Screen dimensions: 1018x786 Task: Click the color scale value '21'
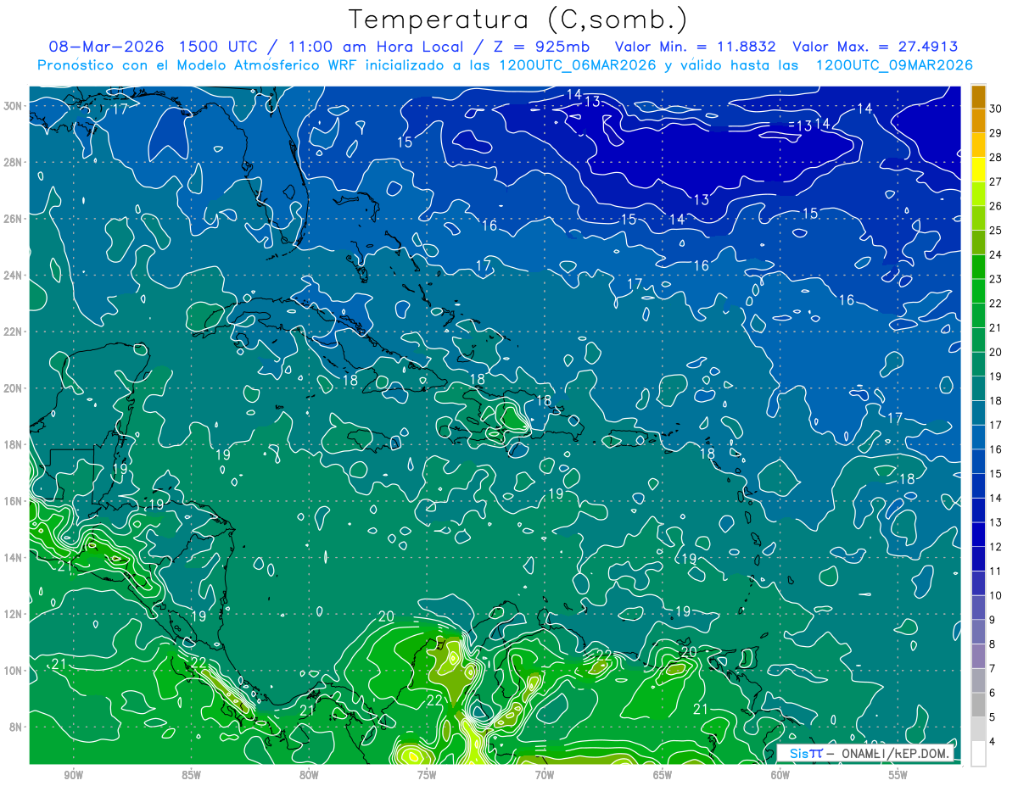(995, 328)
